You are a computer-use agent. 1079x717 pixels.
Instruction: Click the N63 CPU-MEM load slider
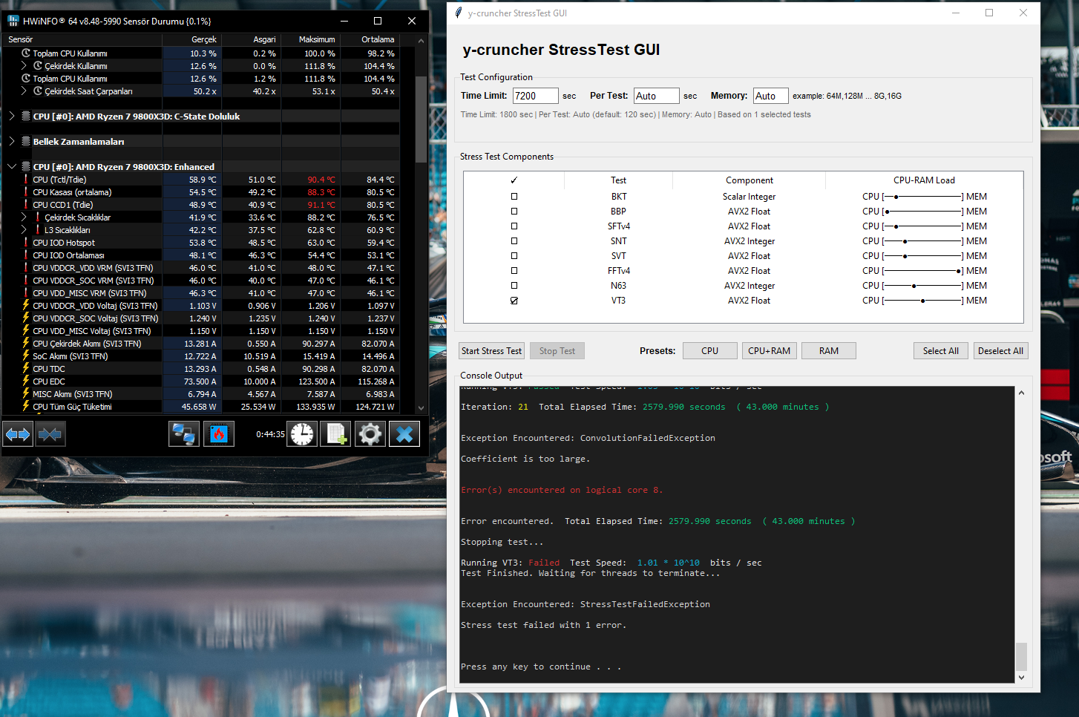click(x=923, y=286)
